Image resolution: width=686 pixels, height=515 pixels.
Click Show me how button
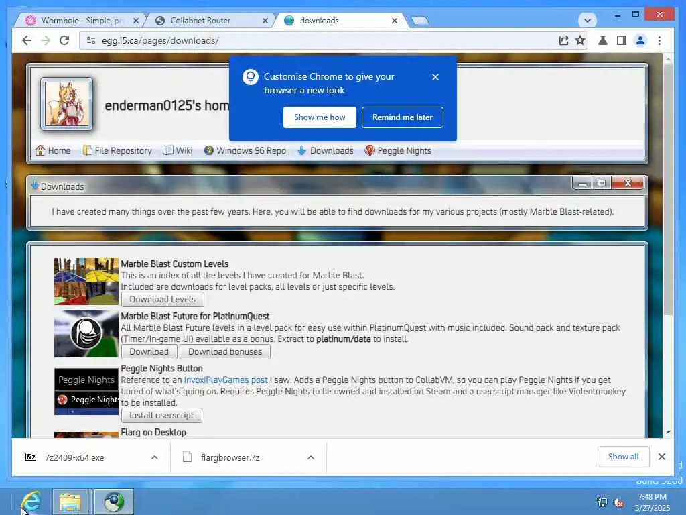pyautogui.click(x=320, y=117)
